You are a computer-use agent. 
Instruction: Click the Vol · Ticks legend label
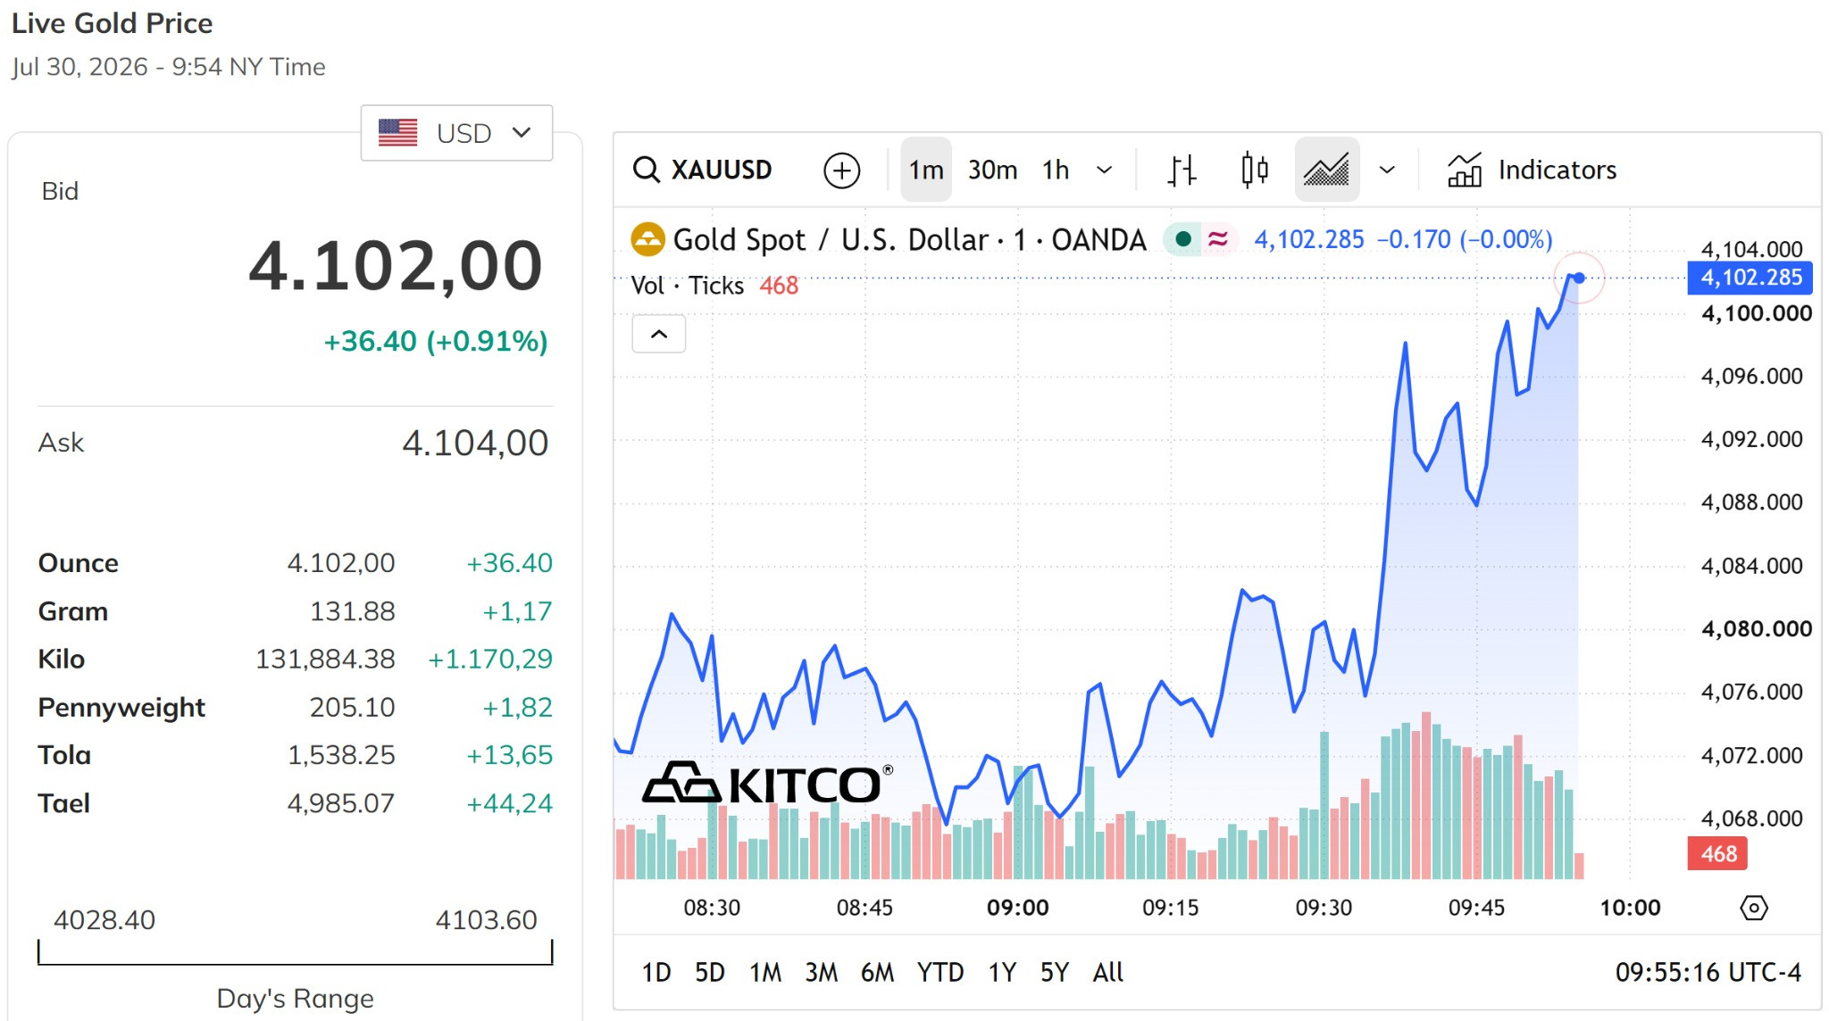[687, 286]
